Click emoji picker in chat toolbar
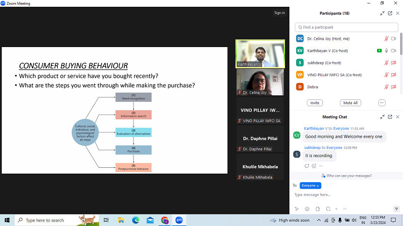The width and height of the screenshot is (403, 226). (x=307, y=209)
